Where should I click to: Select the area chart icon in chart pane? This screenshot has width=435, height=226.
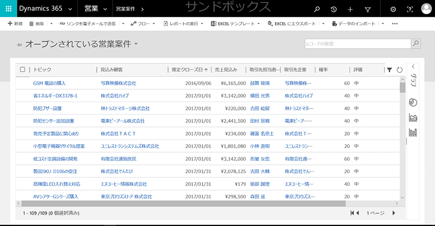[x=413, y=117]
